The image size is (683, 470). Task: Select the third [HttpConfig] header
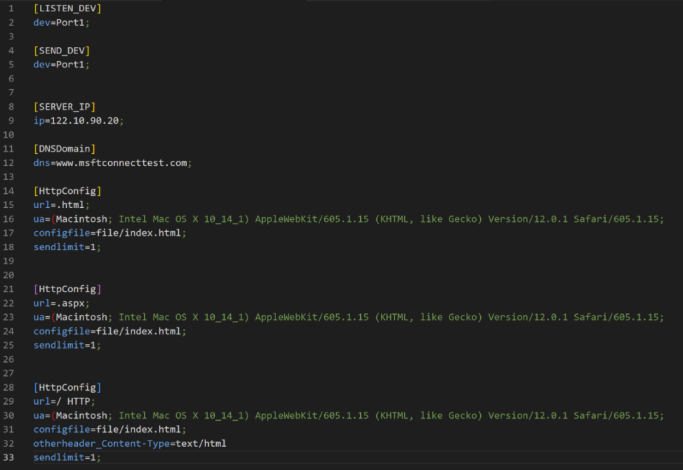[x=61, y=387]
